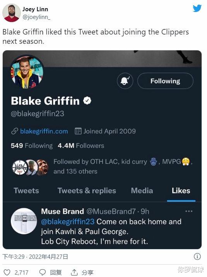Screen dimensions: 207x277
Task: Open the blakegriffin.com link
Action: pyautogui.click(x=44, y=131)
